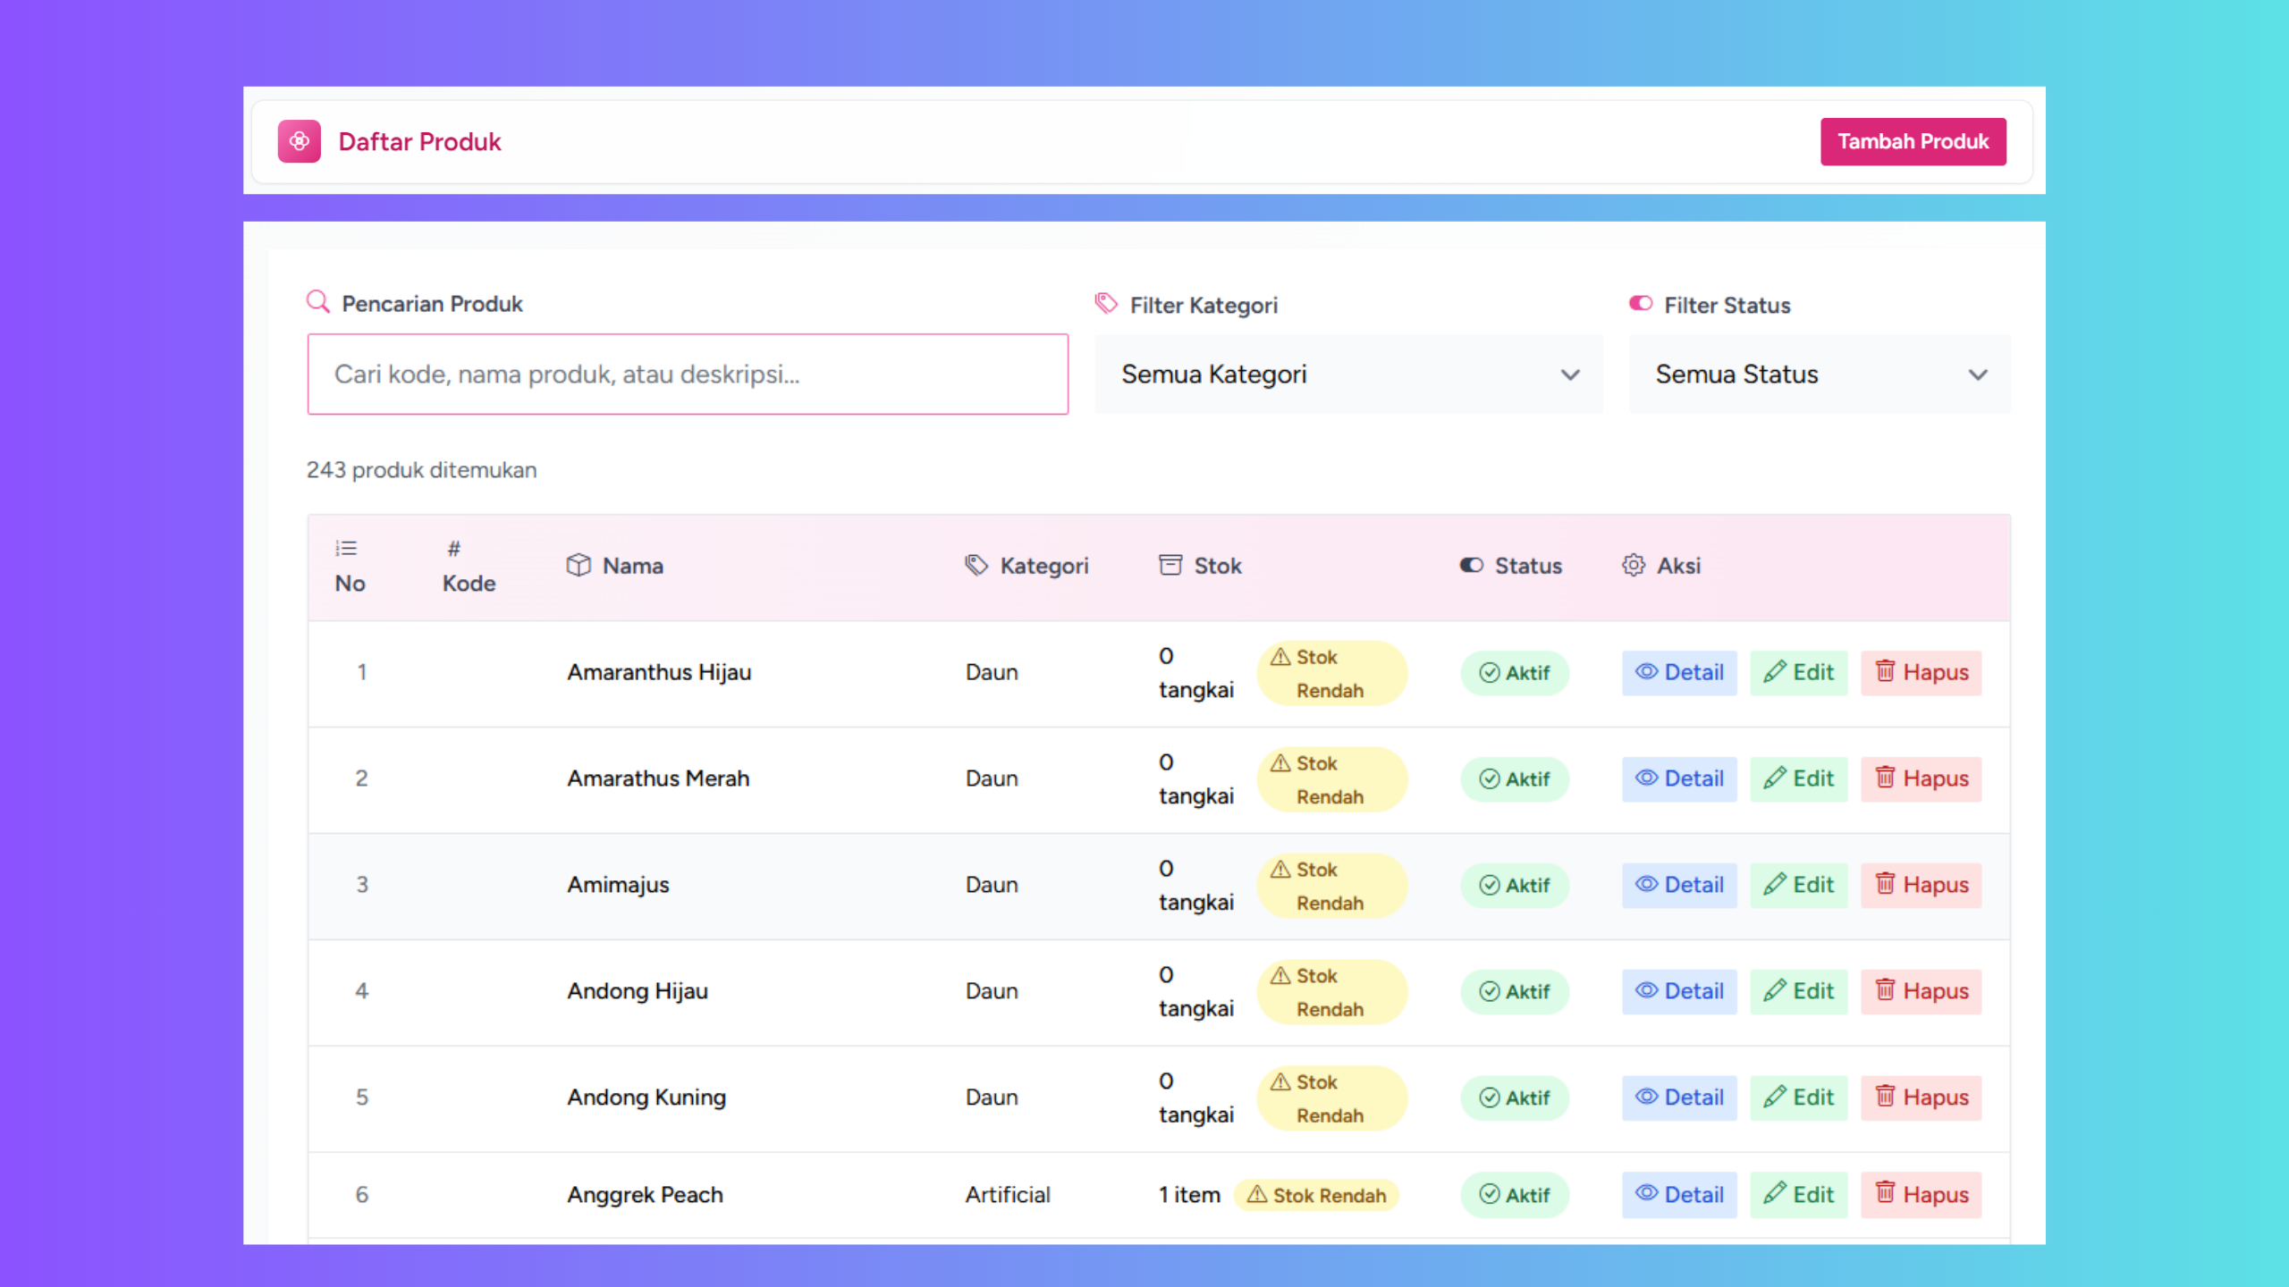Click Stok Rendah badge for Anggrek Peach

(x=1316, y=1195)
